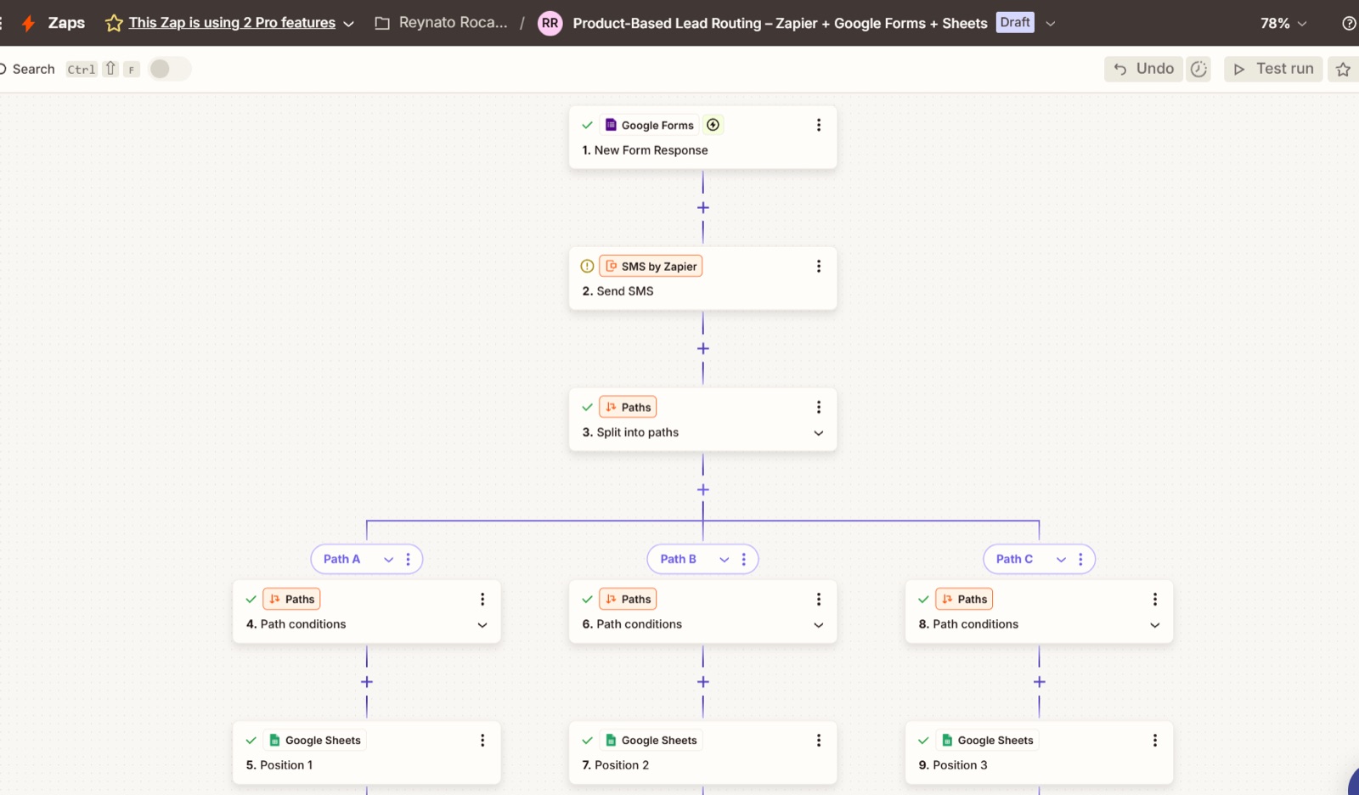Expand the Path A dropdown chevron
Viewport: 1359px width, 795px height.
coord(389,560)
